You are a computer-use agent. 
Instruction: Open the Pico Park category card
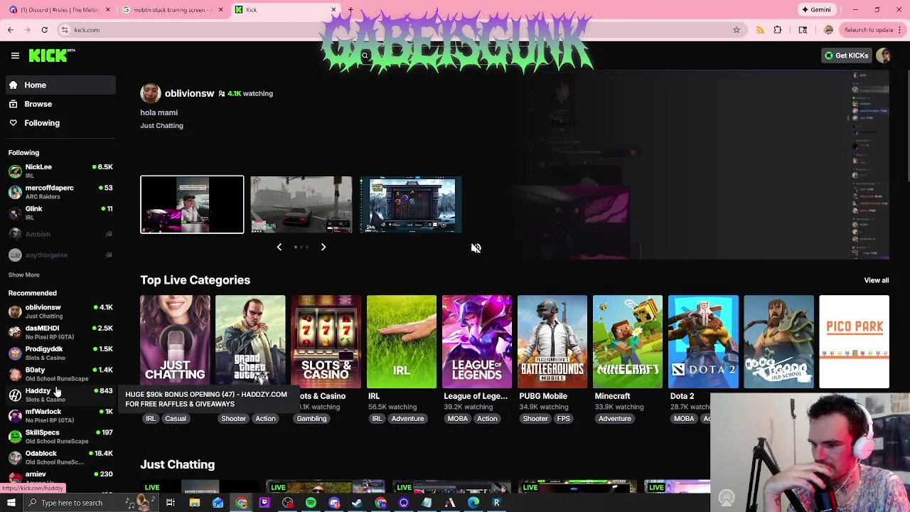[x=854, y=342]
